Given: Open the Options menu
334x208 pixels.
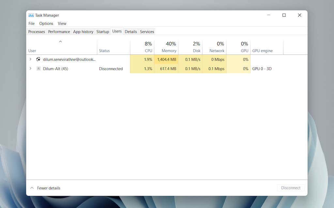Looking at the screenshot, I should tap(46, 24).
